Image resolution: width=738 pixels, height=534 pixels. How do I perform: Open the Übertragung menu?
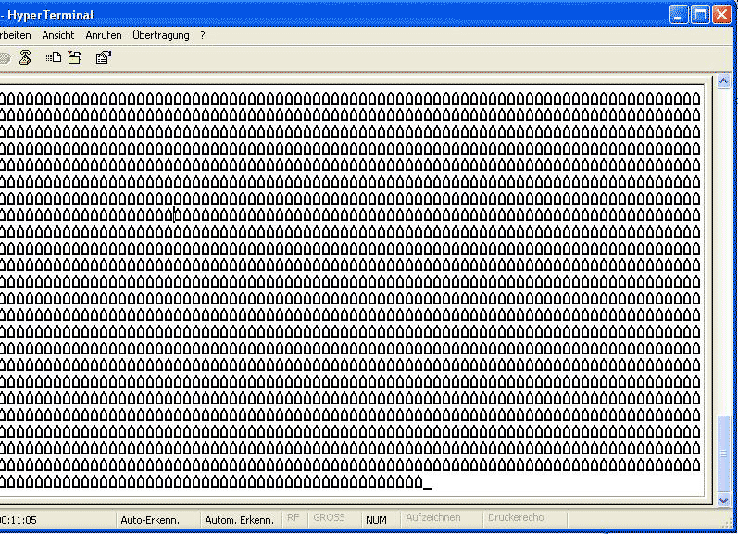[161, 35]
